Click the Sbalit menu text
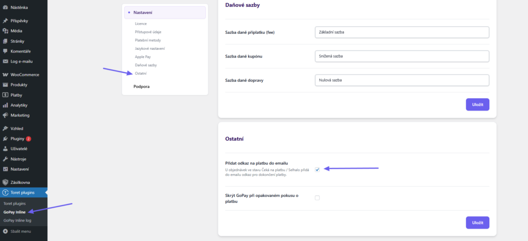This screenshot has width=528, height=241. tap(21, 232)
